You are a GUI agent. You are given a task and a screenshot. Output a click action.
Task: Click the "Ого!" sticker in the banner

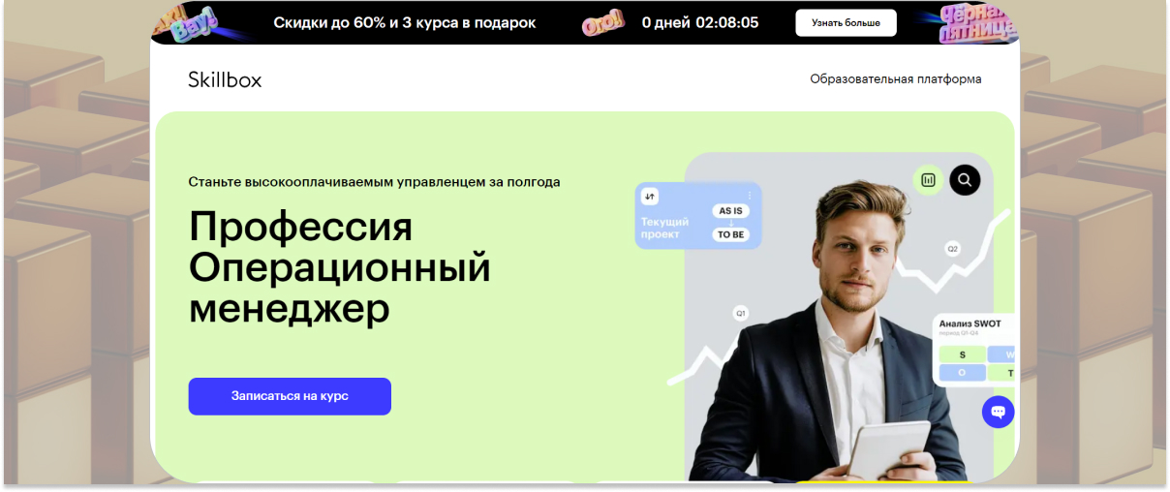tap(602, 23)
